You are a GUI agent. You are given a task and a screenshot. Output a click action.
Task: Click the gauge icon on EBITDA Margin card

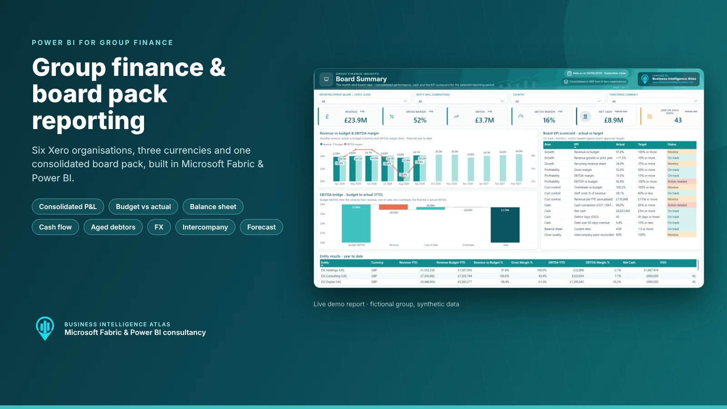521,117
